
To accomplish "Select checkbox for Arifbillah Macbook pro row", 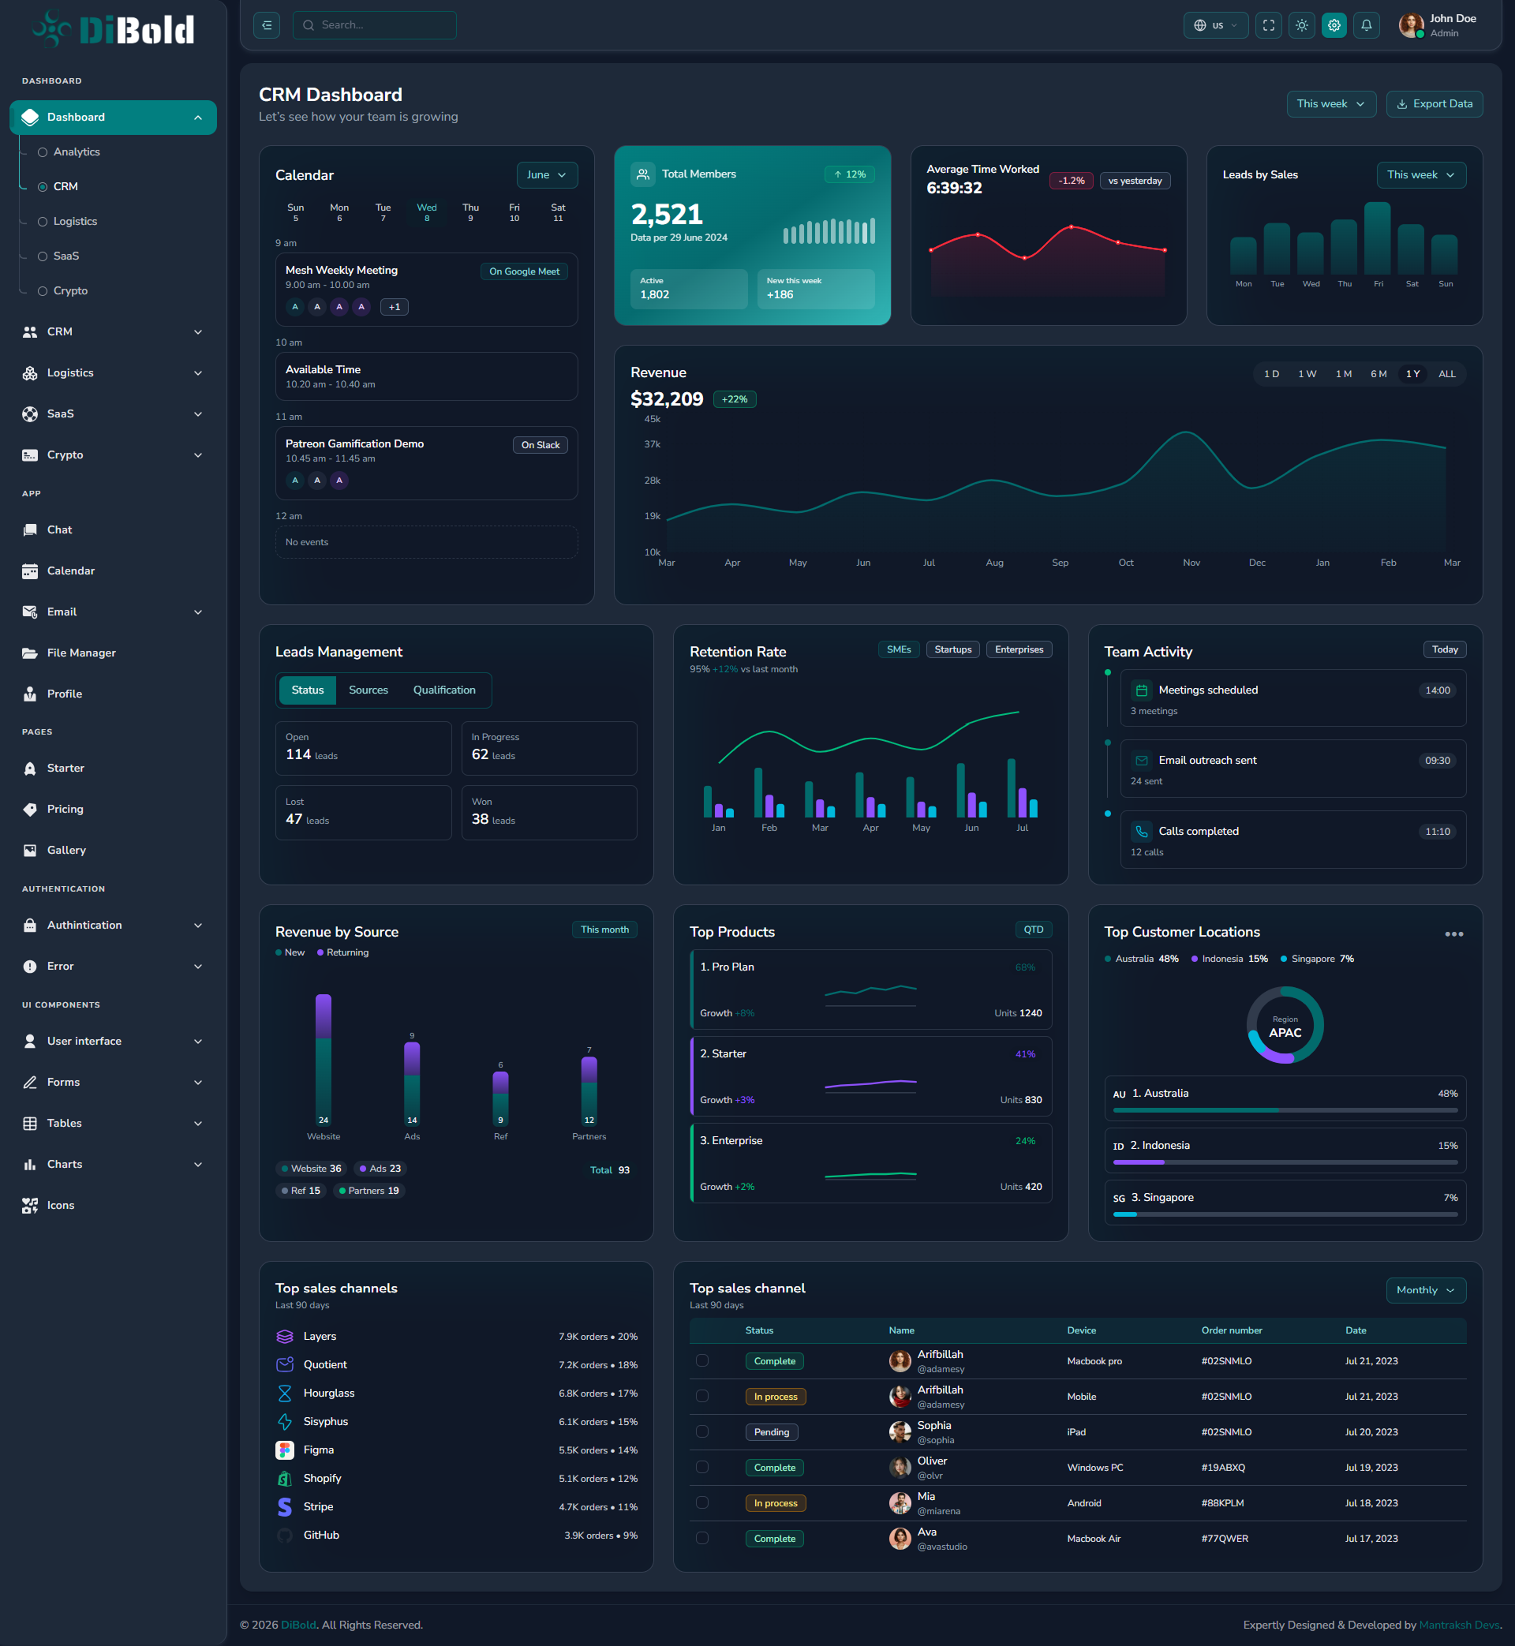I will [x=701, y=1360].
